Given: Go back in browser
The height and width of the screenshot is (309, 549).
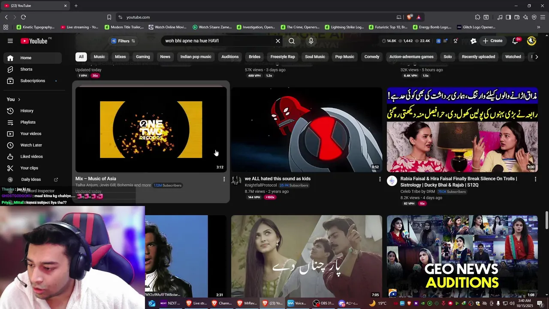Looking at the screenshot, I should (6, 17).
